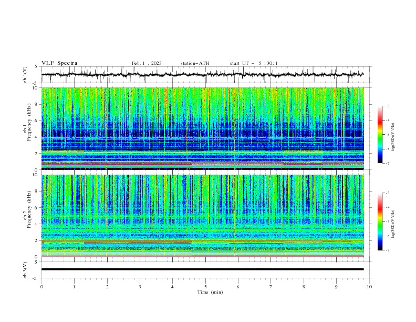This screenshot has height=322, width=416.
Task: Click the ch.2 'Frequency (kHz)' axis label
Action: coord(29,209)
